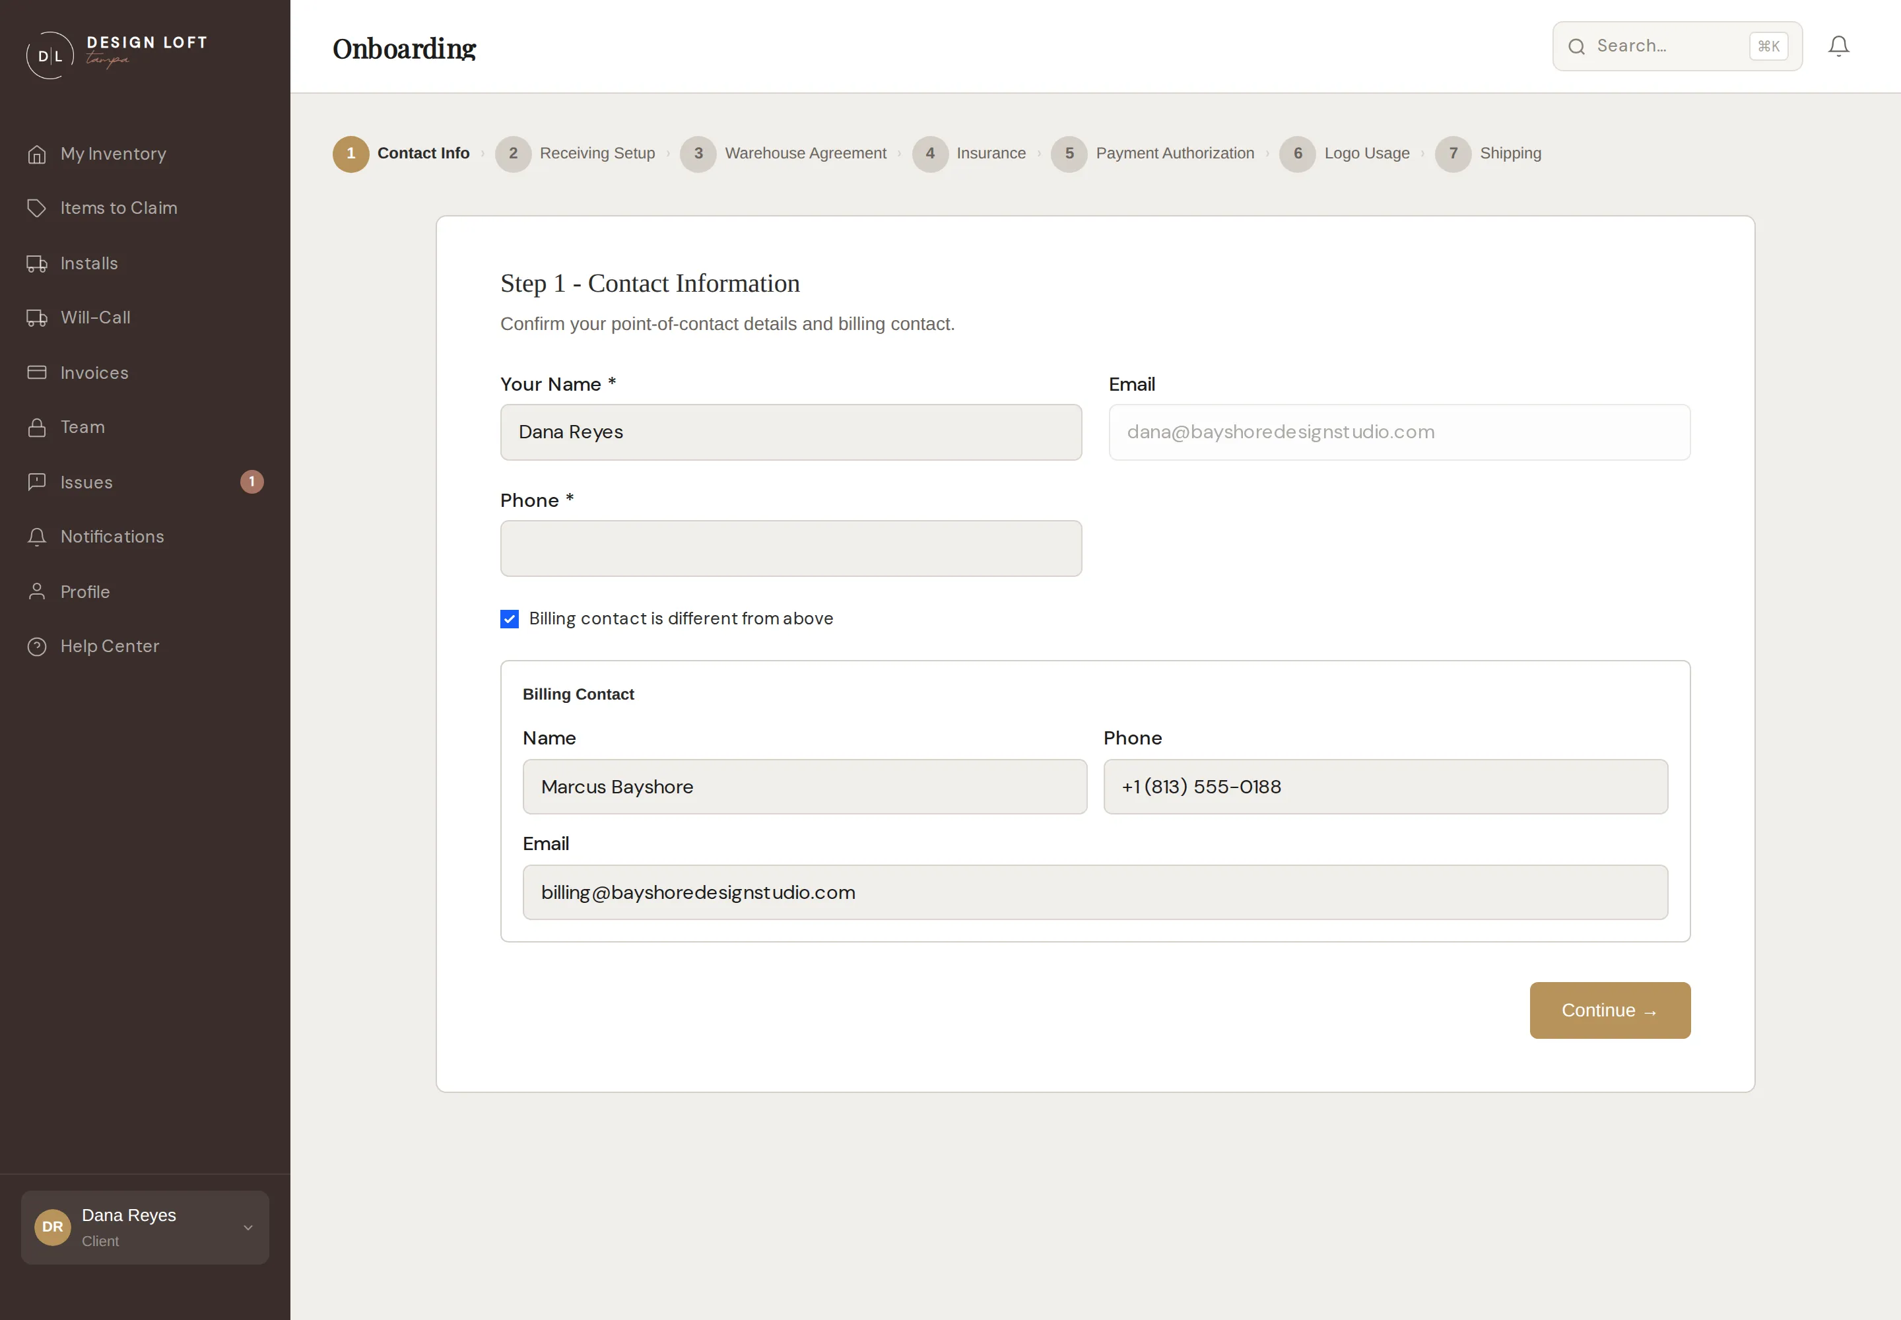Image resolution: width=1901 pixels, height=1320 pixels.
Task: Click the Team lock icon
Action: [36, 427]
